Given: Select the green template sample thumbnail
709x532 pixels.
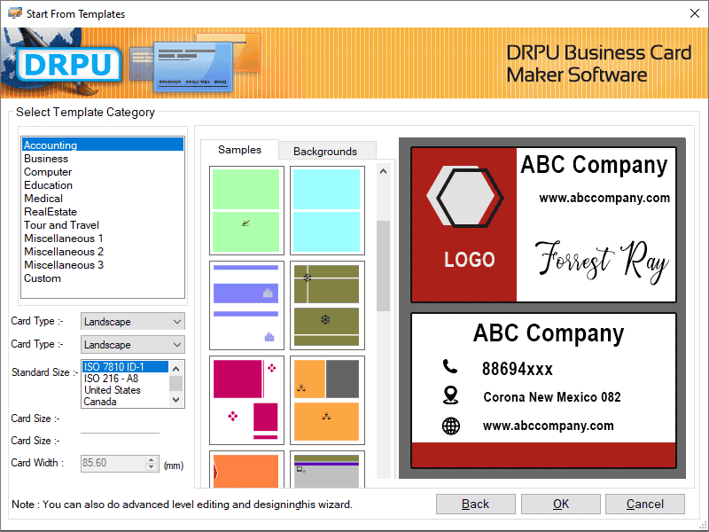Looking at the screenshot, I should click(x=246, y=210).
